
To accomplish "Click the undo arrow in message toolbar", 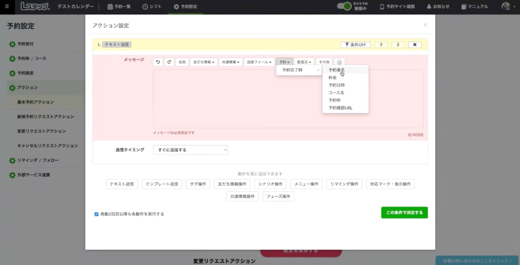I will (158, 62).
